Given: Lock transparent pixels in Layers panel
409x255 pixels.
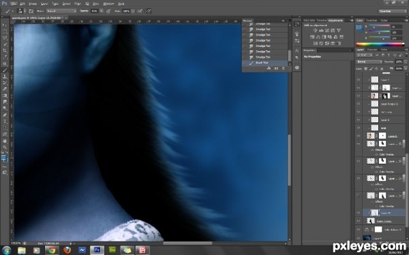Looking at the screenshot, I should pos(365,69).
